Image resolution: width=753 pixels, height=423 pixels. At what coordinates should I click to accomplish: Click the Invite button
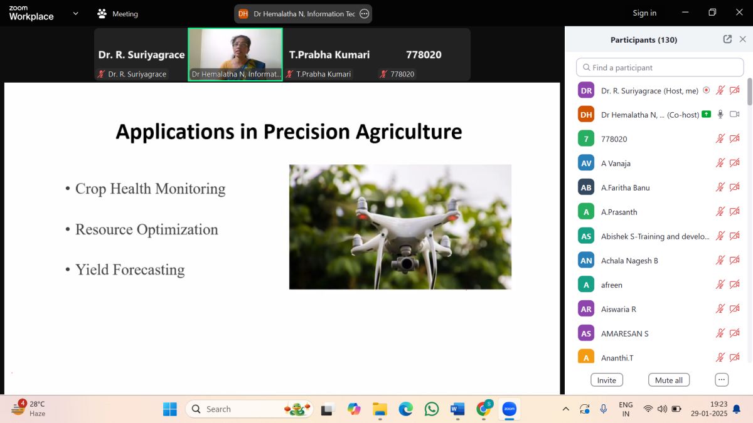click(606, 380)
